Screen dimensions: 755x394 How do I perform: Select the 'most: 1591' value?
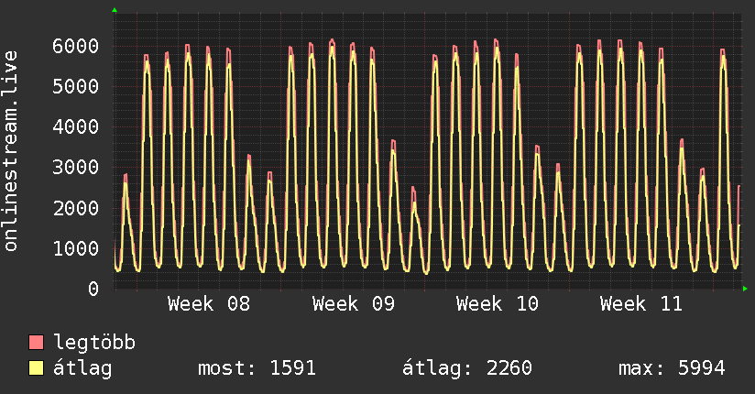coord(257,368)
